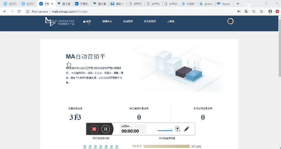Viewport: 281px width, 149px height.
Task: Stop the screen recording with the red square
Action: tap(94, 129)
